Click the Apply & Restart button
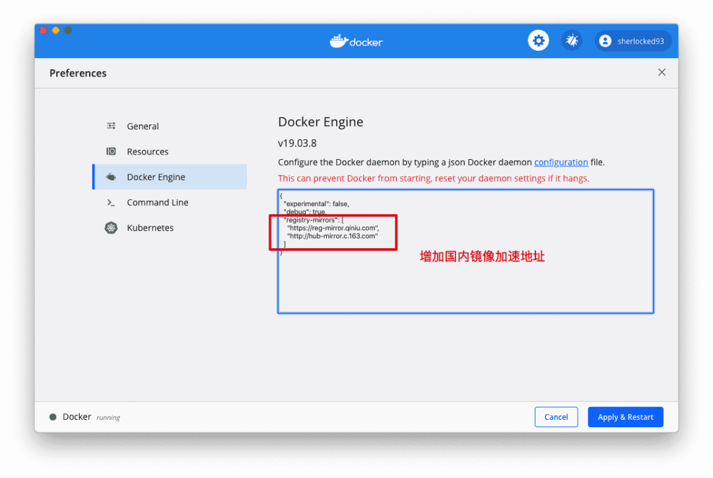This screenshot has width=713, height=478. point(625,417)
